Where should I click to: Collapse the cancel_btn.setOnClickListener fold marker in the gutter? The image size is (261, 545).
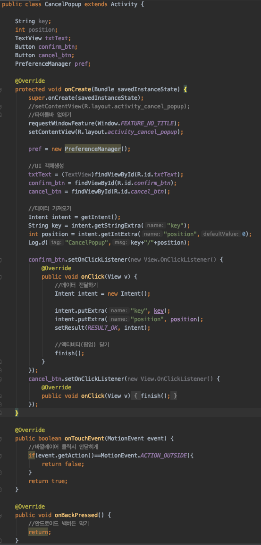pyautogui.click(x=1, y=378)
